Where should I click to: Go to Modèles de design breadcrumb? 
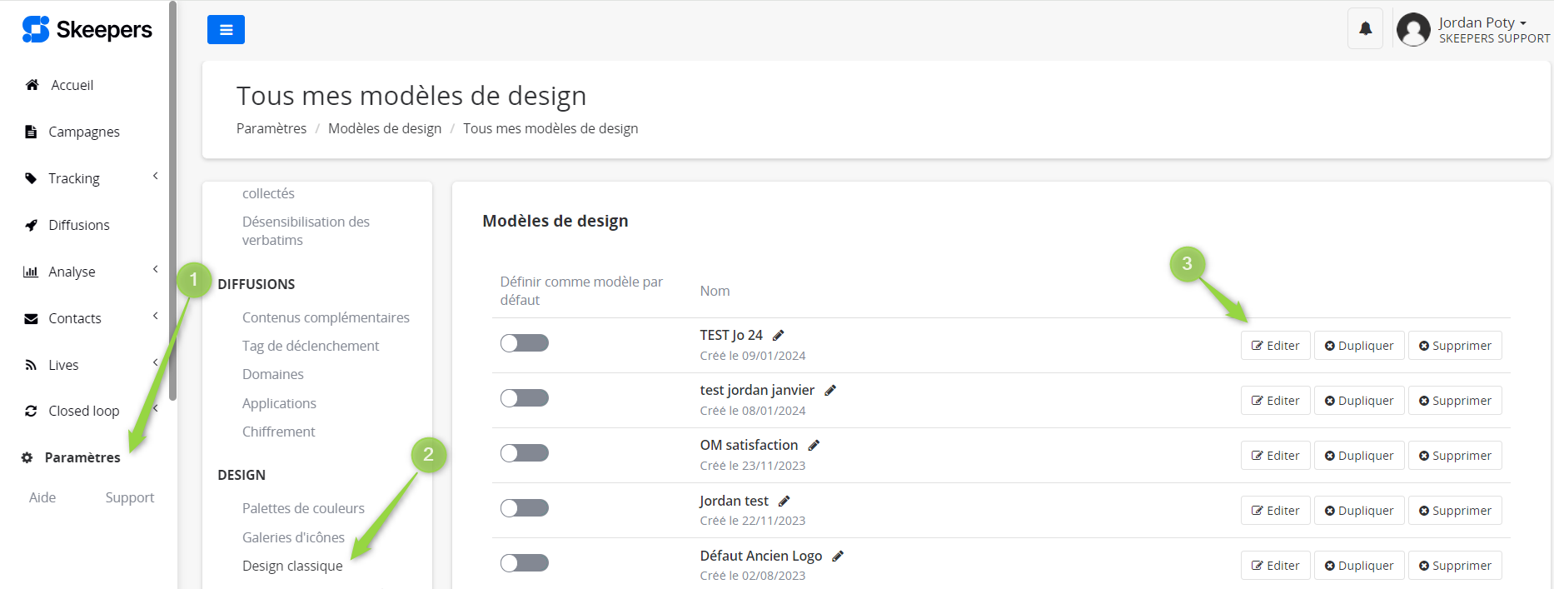coord(385,128)
